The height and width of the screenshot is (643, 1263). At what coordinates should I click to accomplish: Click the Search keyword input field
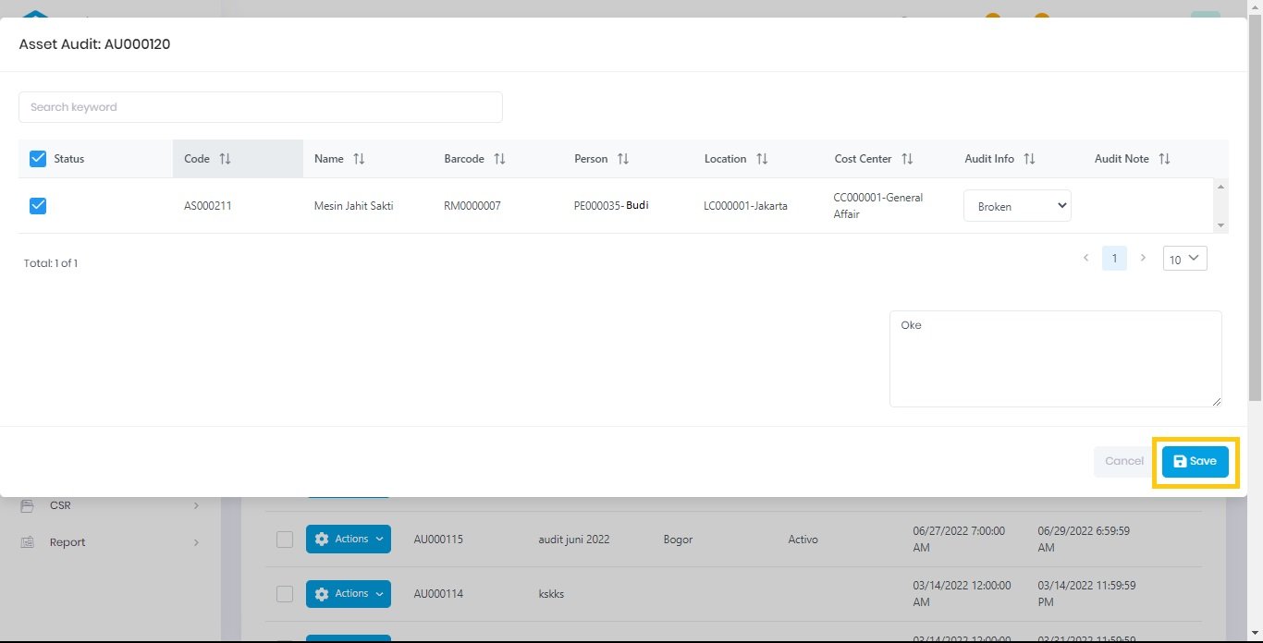pyautogui.click(x=260, y=107)
